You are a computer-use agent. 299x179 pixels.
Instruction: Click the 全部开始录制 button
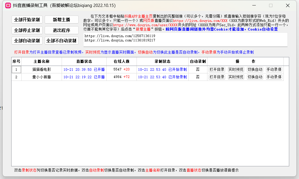[27, 20]
